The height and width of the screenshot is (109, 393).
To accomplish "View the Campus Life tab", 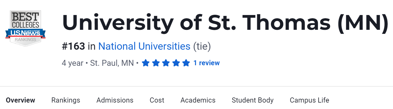I will point(309,100).
